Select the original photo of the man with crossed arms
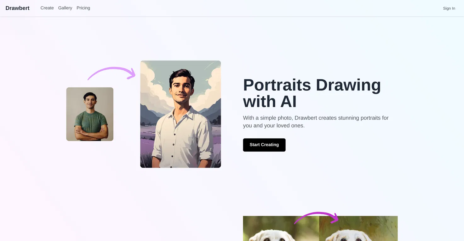The width and height of the screenshot is (464, 241). tap(90, 114)
